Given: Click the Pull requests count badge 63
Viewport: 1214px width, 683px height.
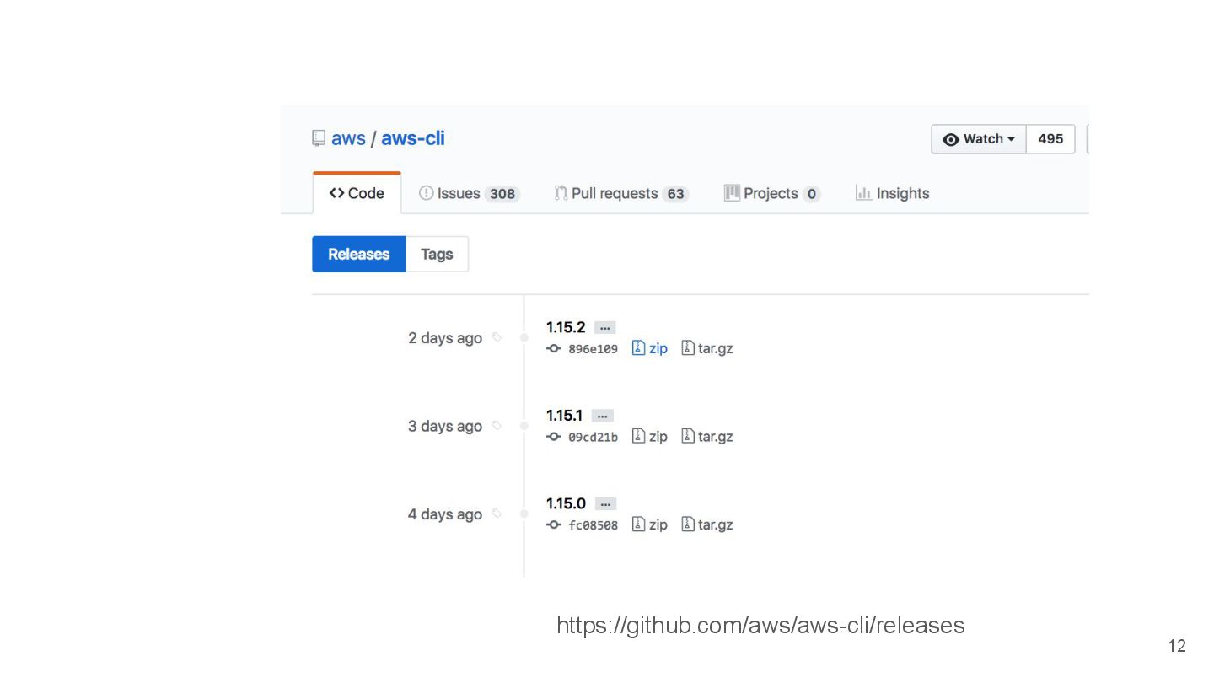Looking at the screenshot, I should (675, 194).
